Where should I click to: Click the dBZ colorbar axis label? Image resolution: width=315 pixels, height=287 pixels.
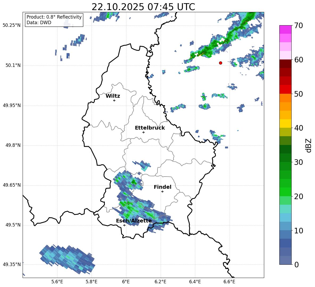[x=309, y=145]
